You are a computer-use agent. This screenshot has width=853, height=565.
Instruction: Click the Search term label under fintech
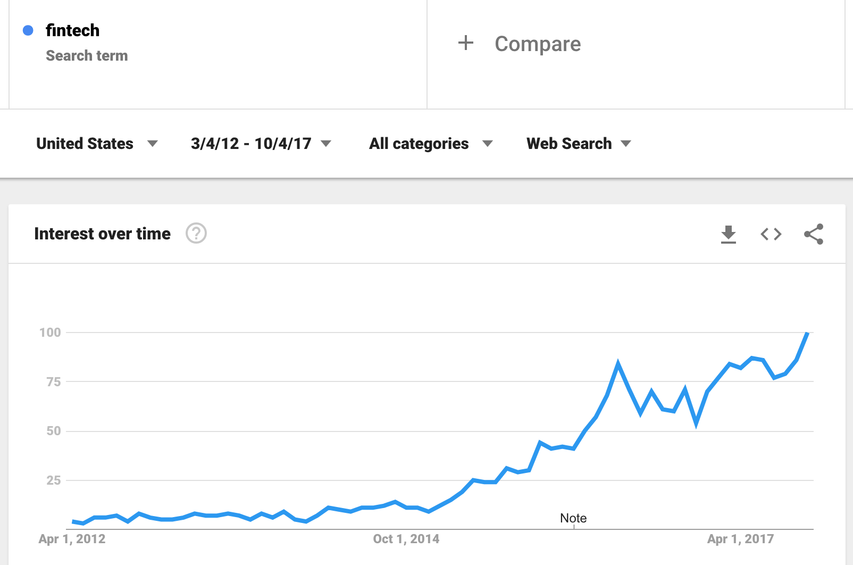(87, 56)
